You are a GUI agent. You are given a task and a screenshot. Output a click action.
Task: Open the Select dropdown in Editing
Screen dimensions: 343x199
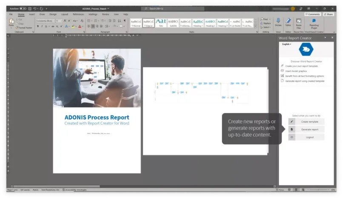pyautogui.click(x=266, y=27)
